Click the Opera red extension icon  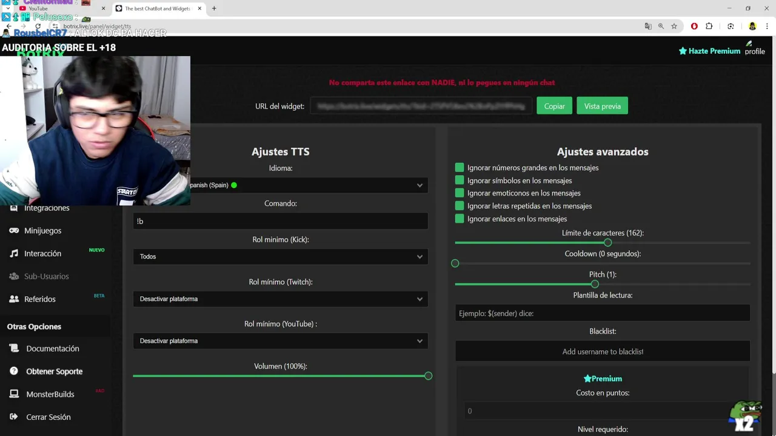coord(694,26)
